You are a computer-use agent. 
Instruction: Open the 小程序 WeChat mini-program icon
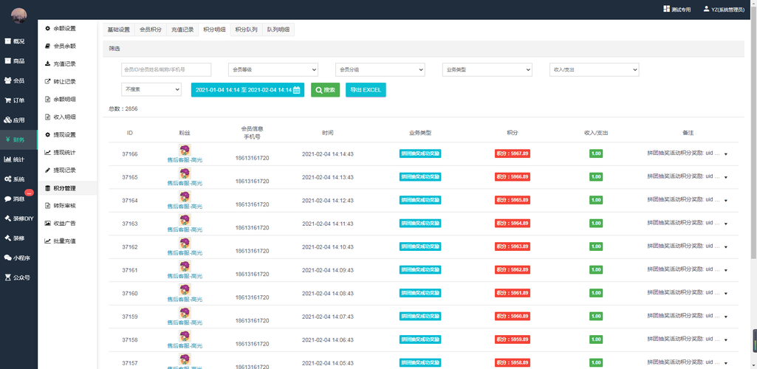point(8,258)
